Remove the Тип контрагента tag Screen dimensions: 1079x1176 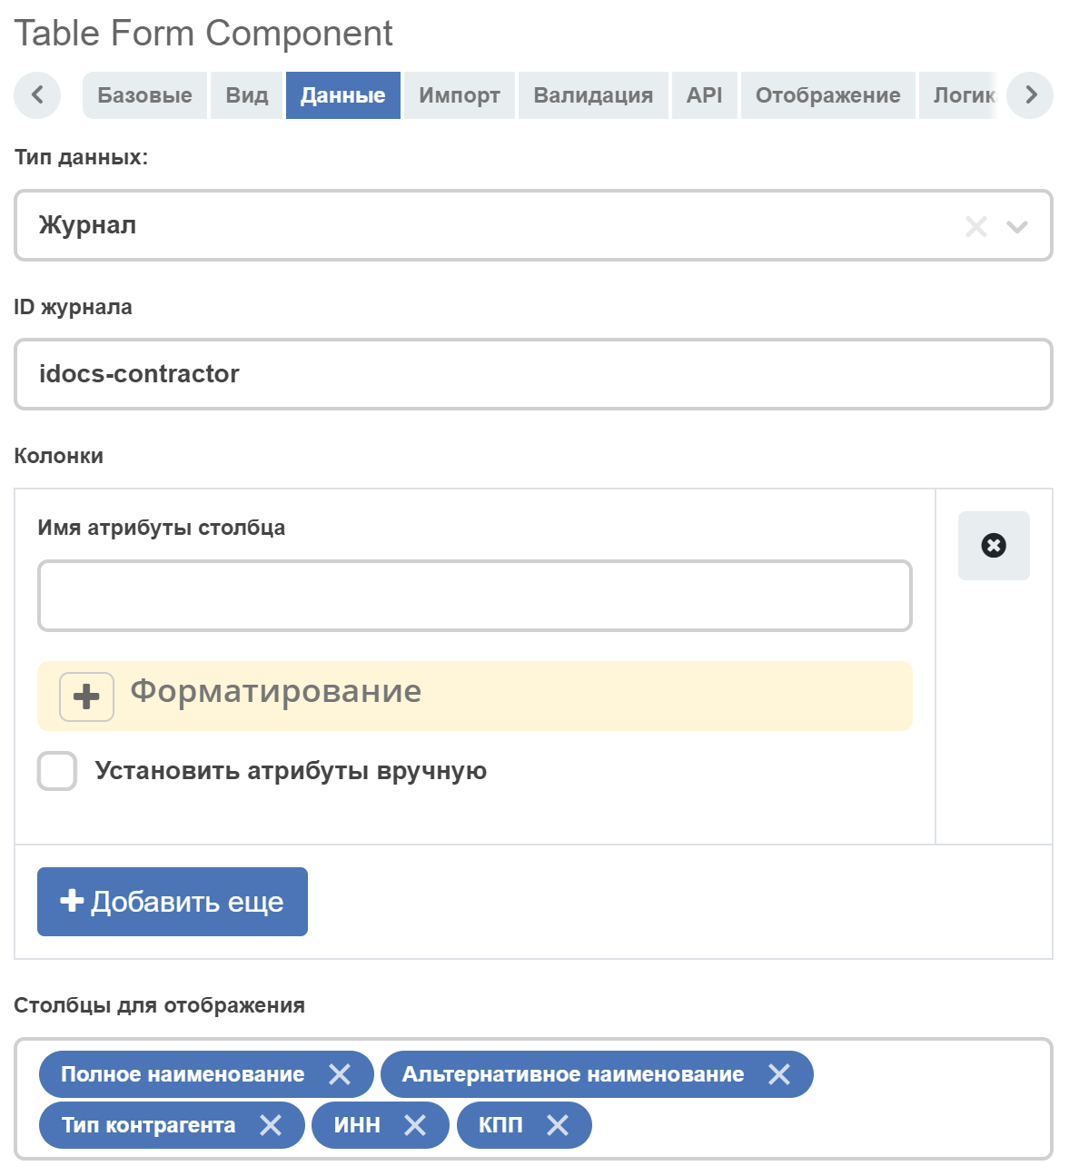coord(271,1125)
